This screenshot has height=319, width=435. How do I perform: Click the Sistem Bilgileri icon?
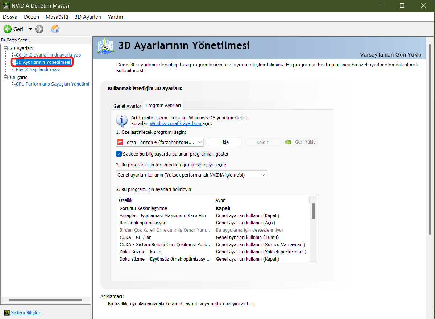7,312
